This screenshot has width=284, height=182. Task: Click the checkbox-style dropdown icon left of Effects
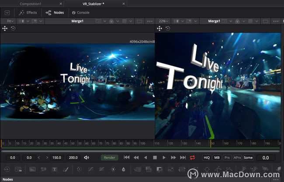[x=7, y=13]
